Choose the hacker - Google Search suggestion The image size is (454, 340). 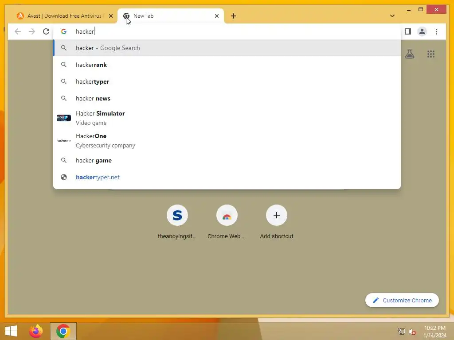click(x=227, y=48)
